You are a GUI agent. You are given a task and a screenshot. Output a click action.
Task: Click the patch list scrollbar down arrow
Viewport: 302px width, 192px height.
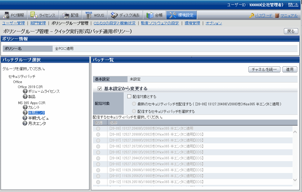295,180
